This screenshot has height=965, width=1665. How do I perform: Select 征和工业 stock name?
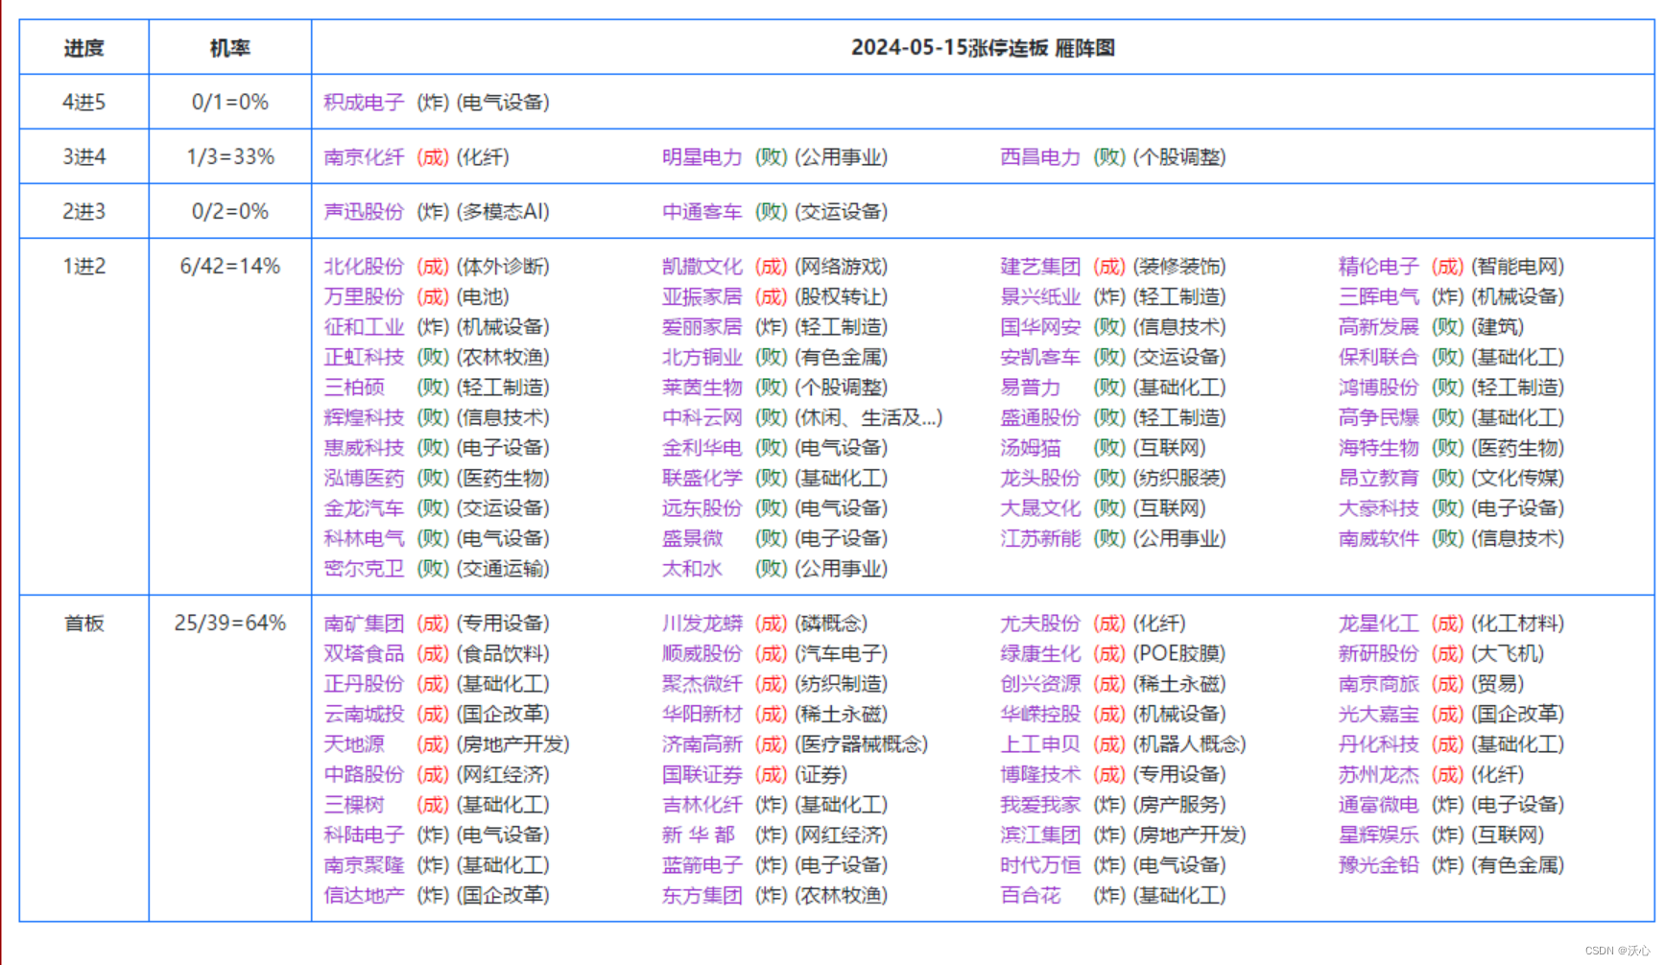(x=364, y=326)
